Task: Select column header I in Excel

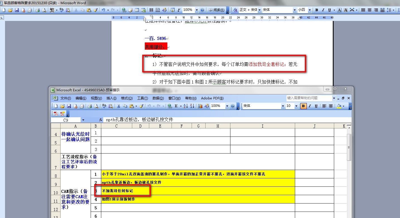Action: pos(262,126)
